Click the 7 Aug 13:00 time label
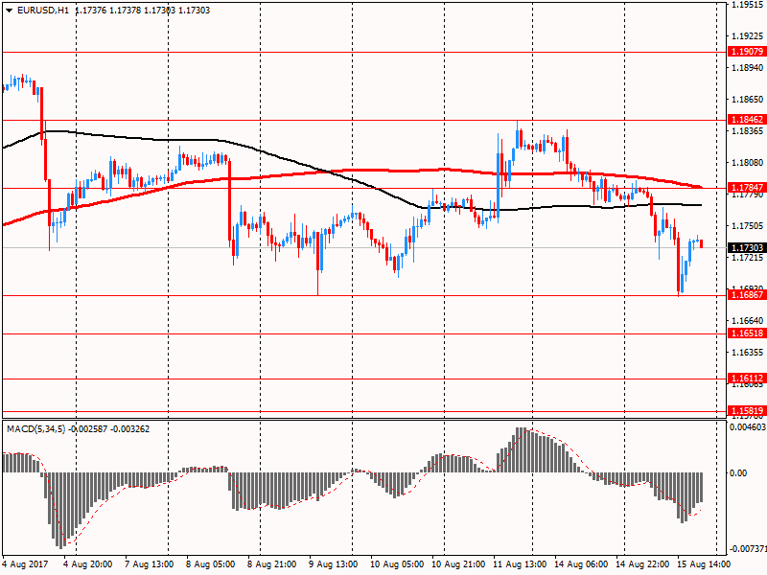Screen dimensions: 767x575 coord(150,564)
